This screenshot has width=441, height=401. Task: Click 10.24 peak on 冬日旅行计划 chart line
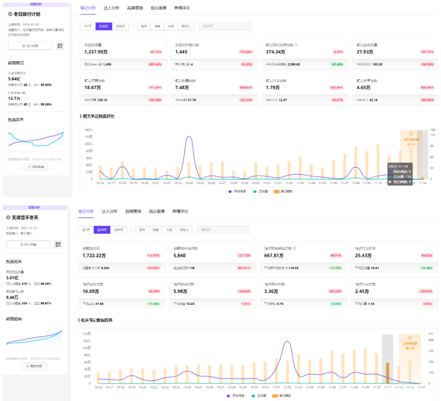pos(189,137)
